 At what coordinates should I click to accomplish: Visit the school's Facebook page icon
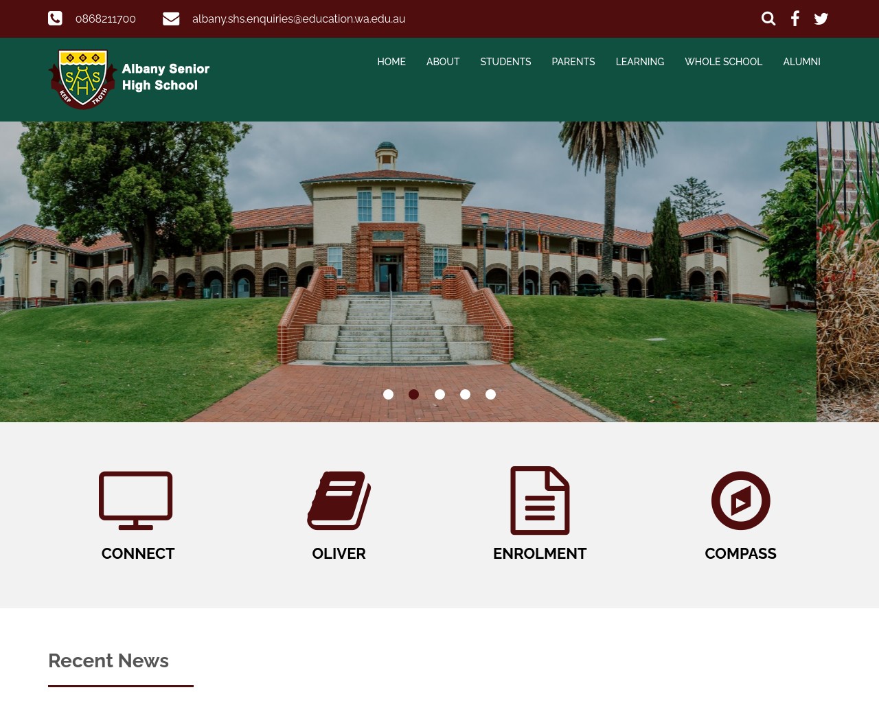point(795,19)
